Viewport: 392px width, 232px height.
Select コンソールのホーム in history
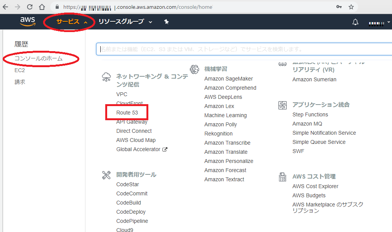[x=38, y=59]
